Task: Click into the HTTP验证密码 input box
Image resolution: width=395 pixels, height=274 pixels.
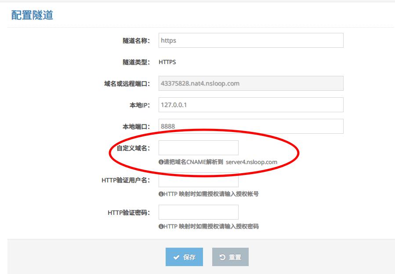Action: [198, 212]
